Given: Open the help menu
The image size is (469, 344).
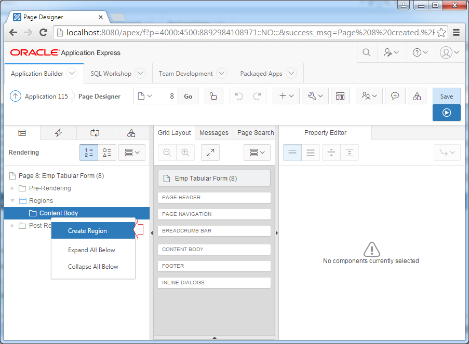Looking at the screenshot, I should point(420,52).
